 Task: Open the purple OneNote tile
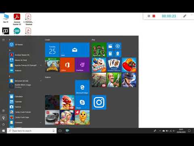click(x=82, y=65)
